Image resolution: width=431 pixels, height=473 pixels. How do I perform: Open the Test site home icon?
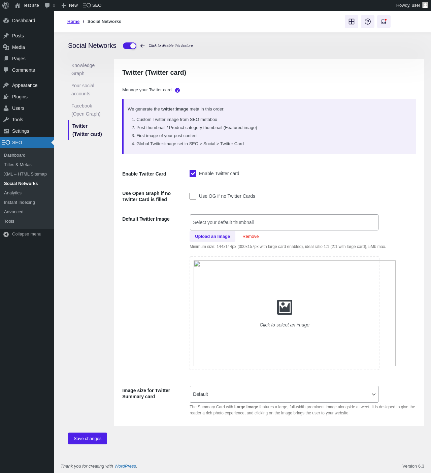pyautogui.click(x=18, y=5)
